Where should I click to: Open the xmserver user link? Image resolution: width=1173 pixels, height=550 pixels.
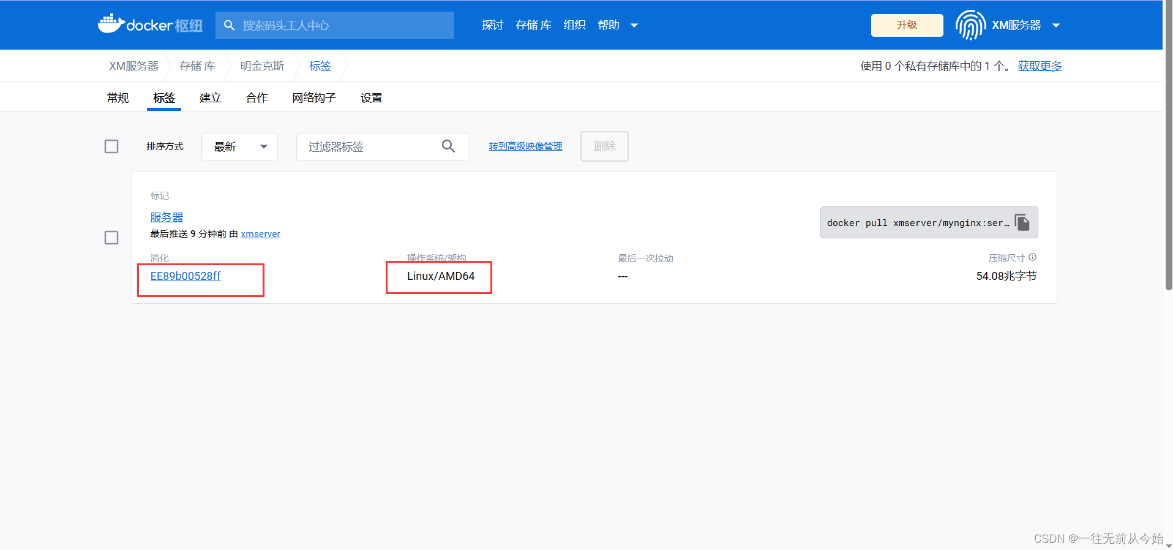click(260, 234)
